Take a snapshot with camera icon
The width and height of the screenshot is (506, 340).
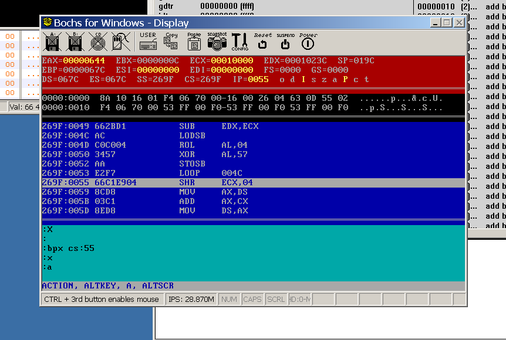pos(217,42)
